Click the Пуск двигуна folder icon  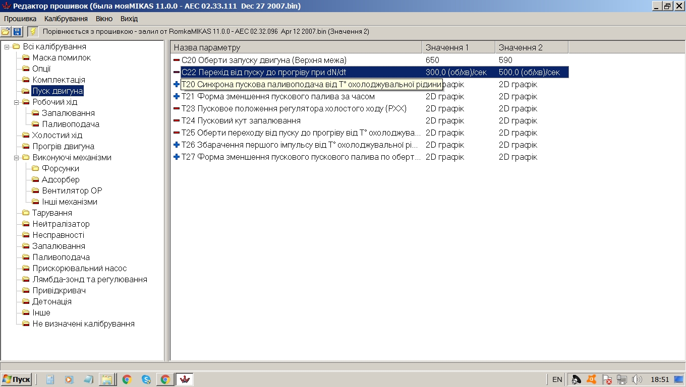26,91
